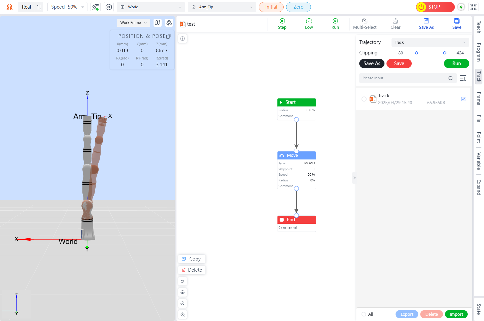Click the zoom in magnifier icon
The width and height of the screenshot is (484, 321).
point(183,314)
